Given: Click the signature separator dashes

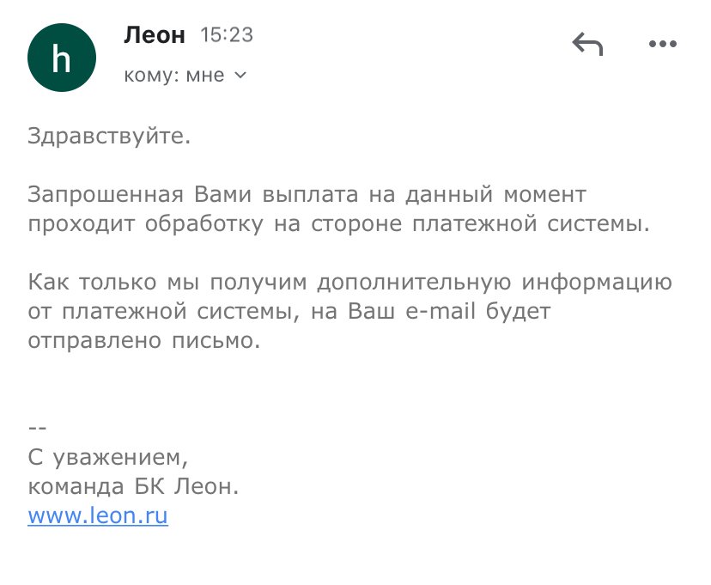Looking at the screenshot, I should click(x=37, y=428).
